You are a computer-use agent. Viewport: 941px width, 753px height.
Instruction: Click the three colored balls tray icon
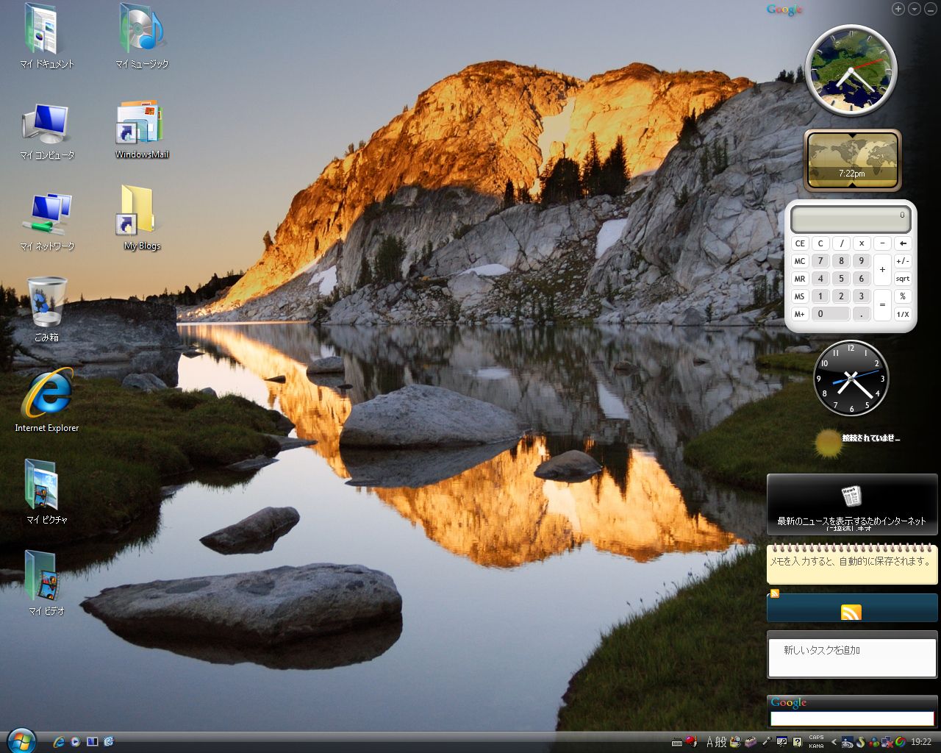click(874, 742)
